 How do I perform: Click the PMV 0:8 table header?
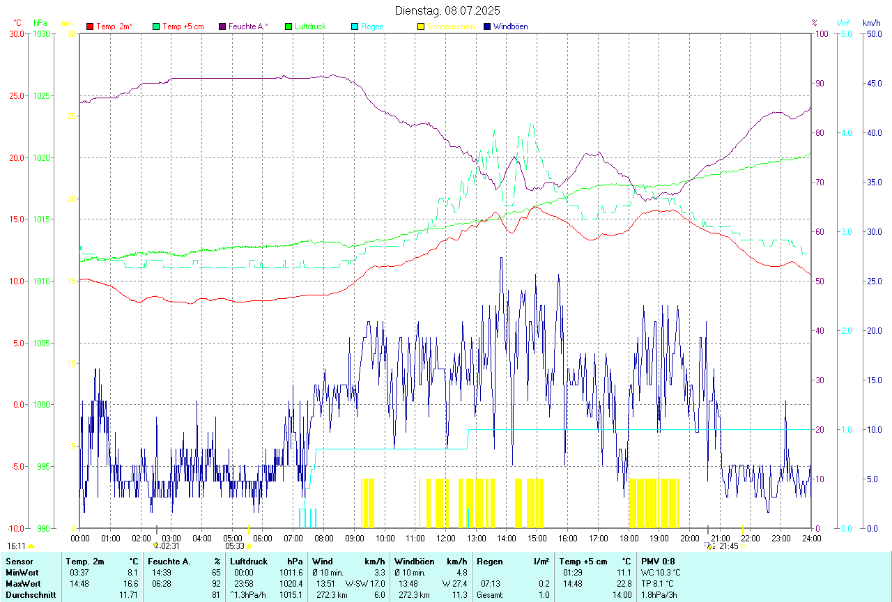656,561
